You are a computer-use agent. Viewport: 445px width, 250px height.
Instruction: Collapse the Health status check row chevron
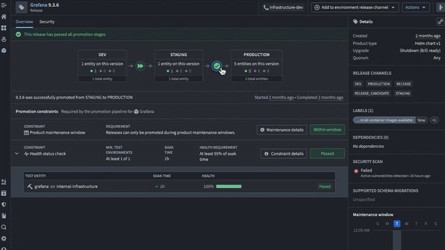pyautogui.click(x=17, y=153)
